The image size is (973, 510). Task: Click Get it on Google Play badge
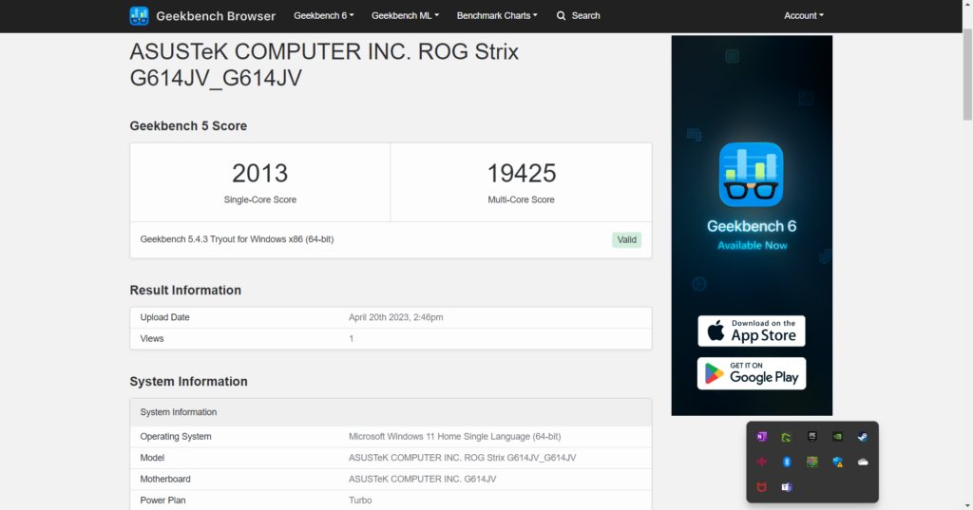pos(752,373)
